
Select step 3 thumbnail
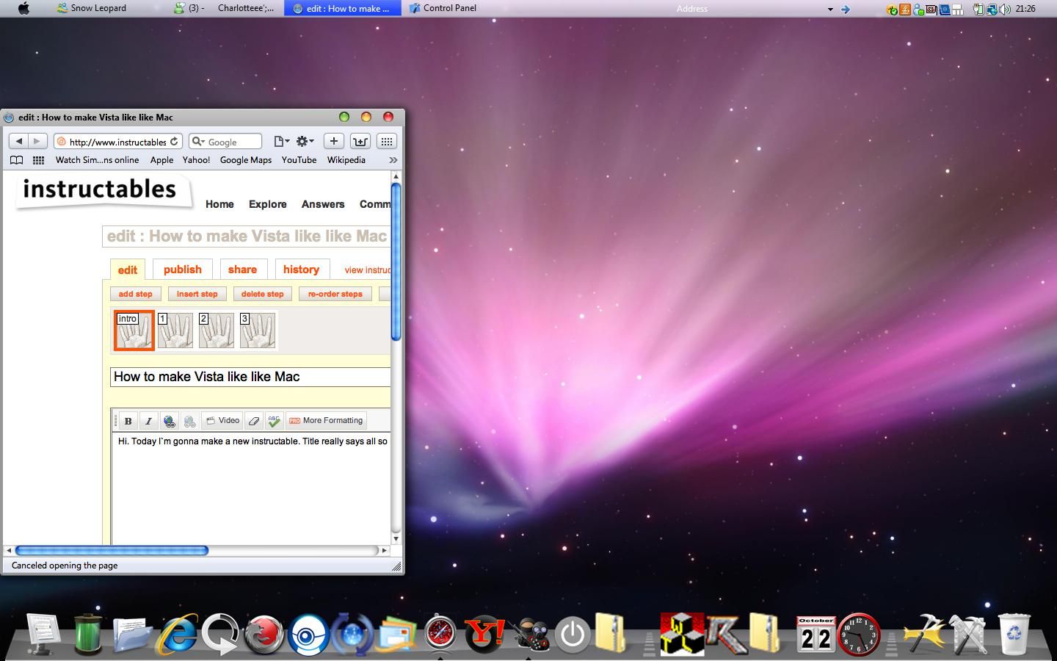coord(256,330)
